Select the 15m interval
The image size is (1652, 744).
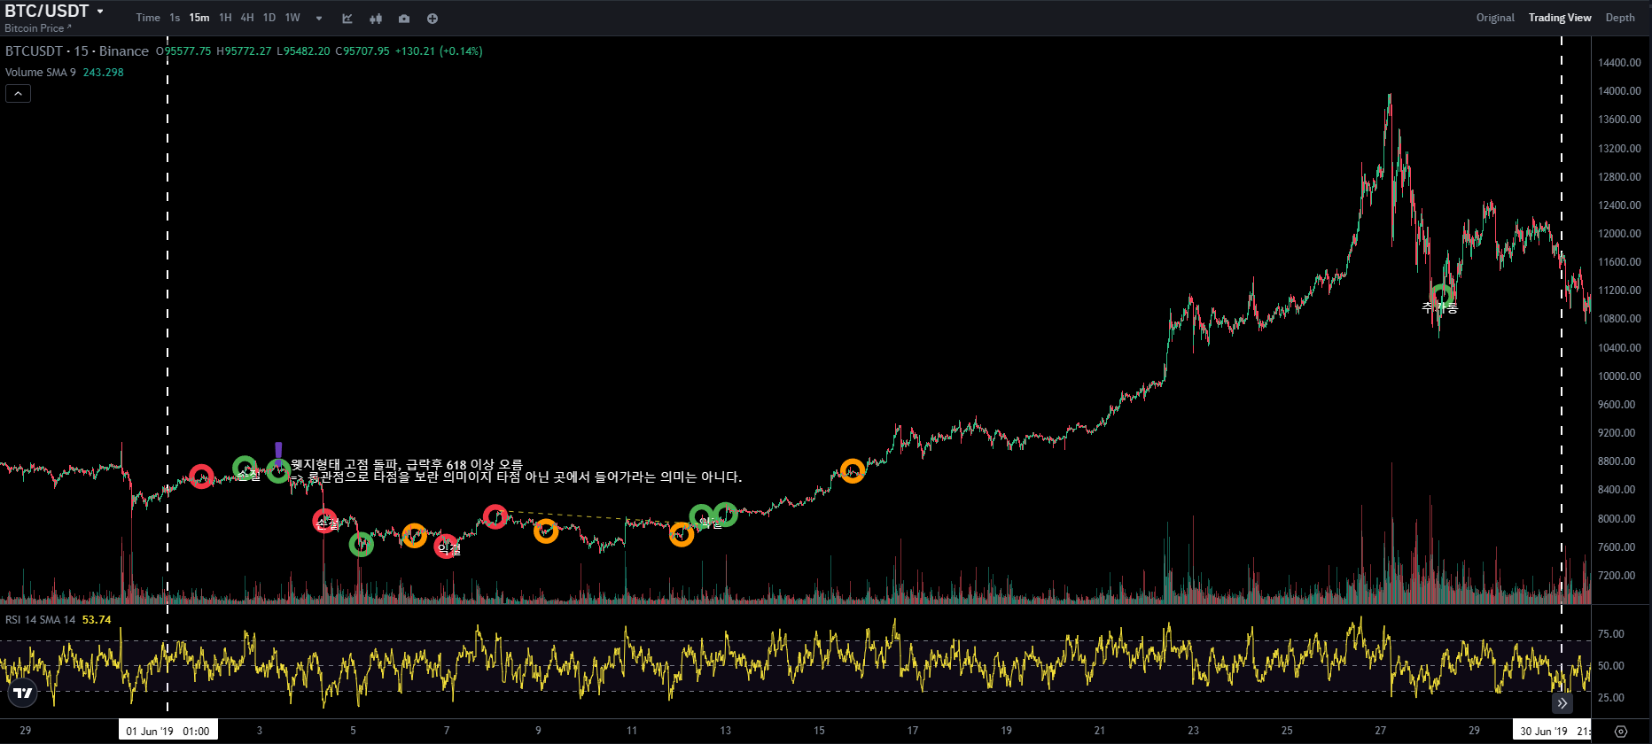point(199,18)
